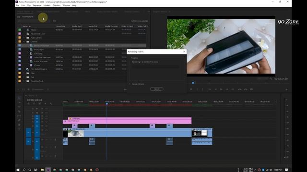Click Go to In point button
The height and width of the screenshot is (172, 307).
210,89
